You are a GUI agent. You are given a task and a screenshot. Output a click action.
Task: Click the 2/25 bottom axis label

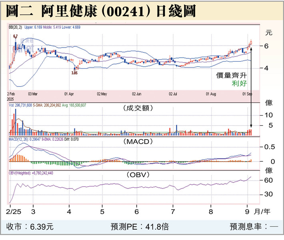pos(14,212)
